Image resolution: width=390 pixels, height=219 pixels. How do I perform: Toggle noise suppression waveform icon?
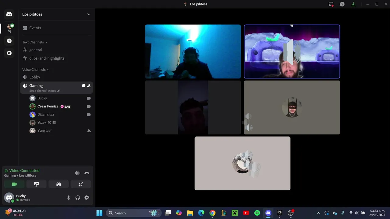78,173
